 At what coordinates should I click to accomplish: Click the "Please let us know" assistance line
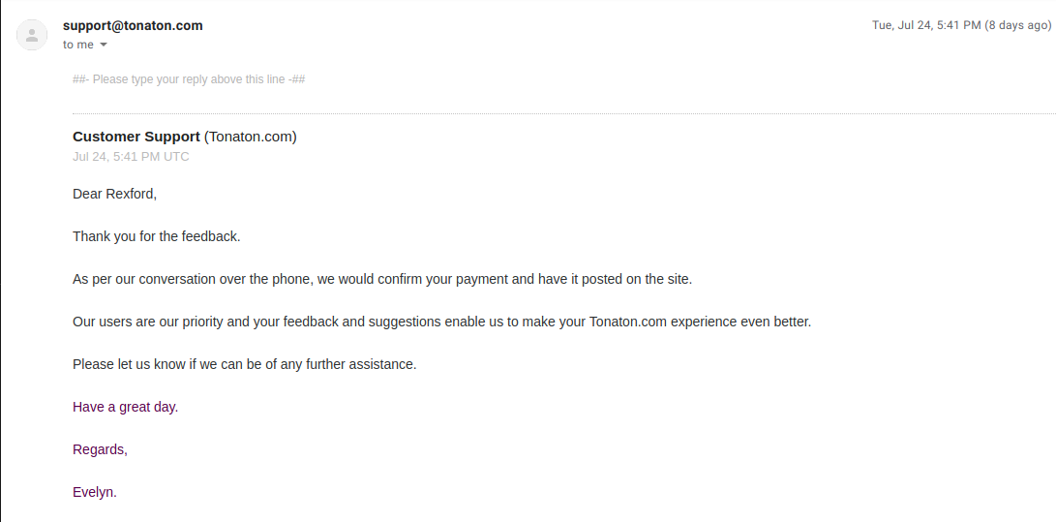click(244, 364)
